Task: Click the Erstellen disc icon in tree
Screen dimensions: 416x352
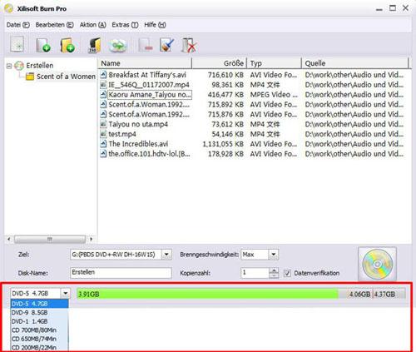Action: (x=19, y=66)
